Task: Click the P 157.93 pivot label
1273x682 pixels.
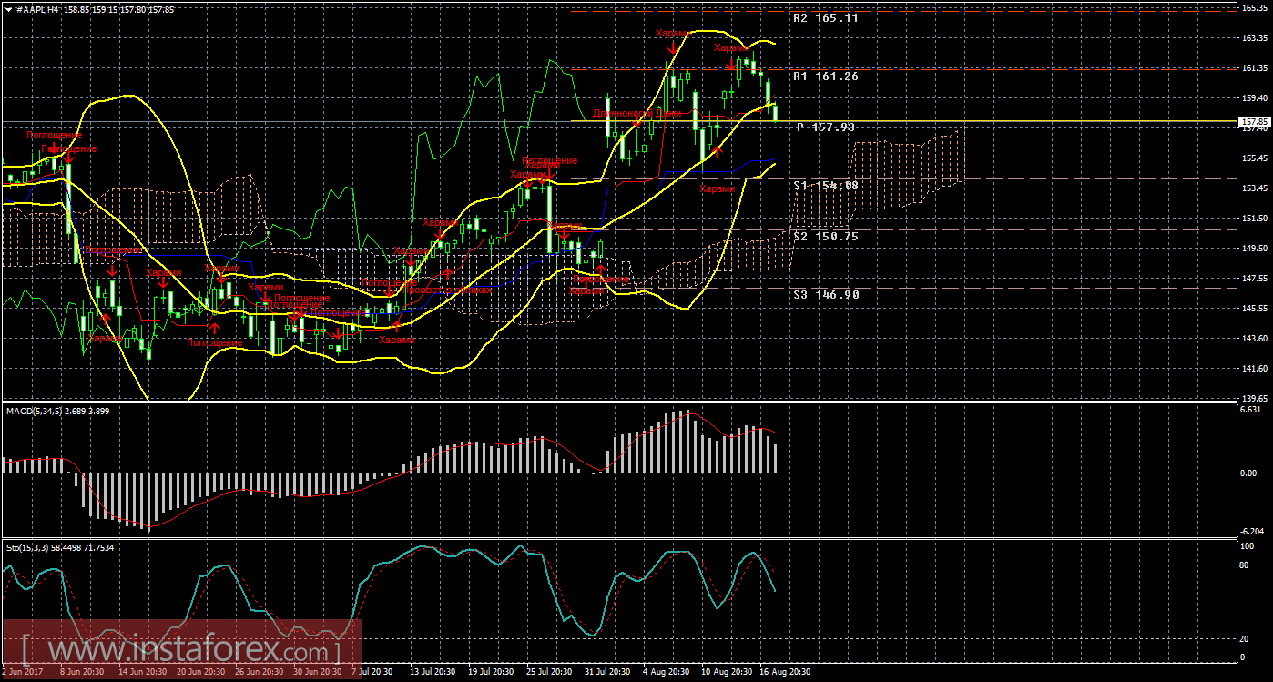Action: pyautogui.click(x=825, y=127)
